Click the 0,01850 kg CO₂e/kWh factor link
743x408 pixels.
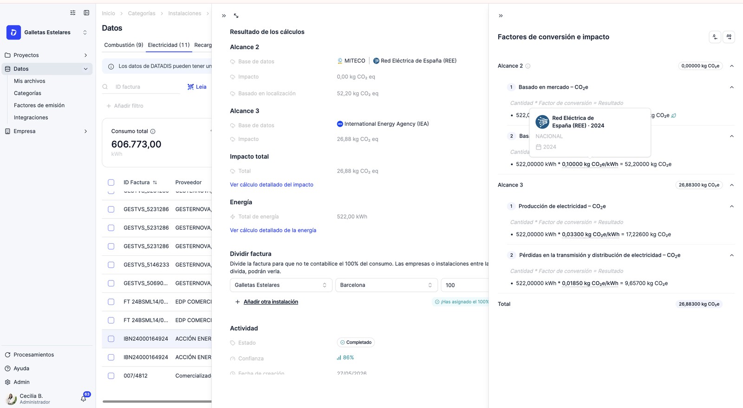[590, 283]
